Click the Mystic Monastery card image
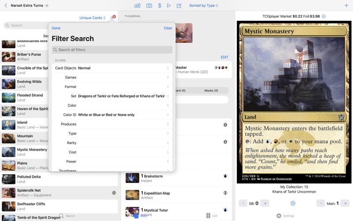The height and width of the screenshot is (221, 353). coord(294,102)
